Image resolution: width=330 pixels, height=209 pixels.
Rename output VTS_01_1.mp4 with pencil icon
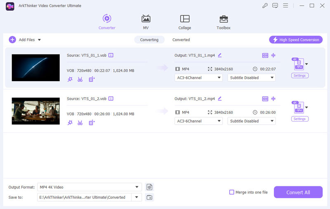click(x=220, y=55)
